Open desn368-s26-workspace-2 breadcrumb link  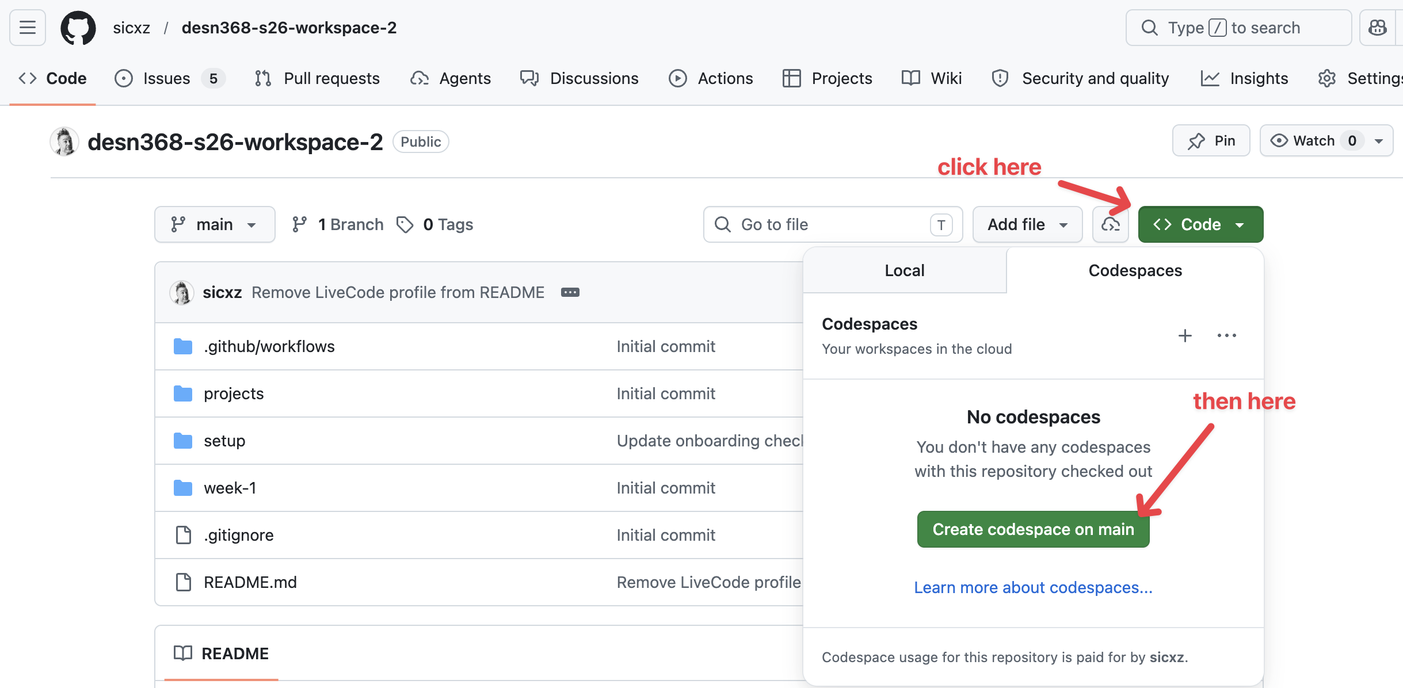pos(289,28)
